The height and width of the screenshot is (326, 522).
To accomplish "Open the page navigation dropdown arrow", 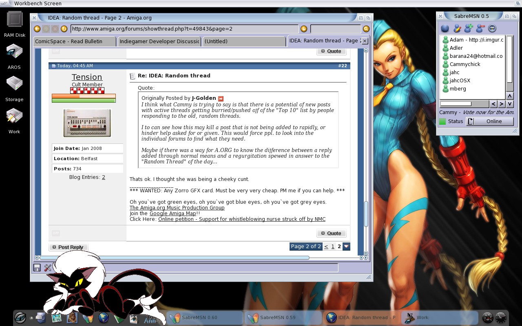I will (x=346, y=247).
